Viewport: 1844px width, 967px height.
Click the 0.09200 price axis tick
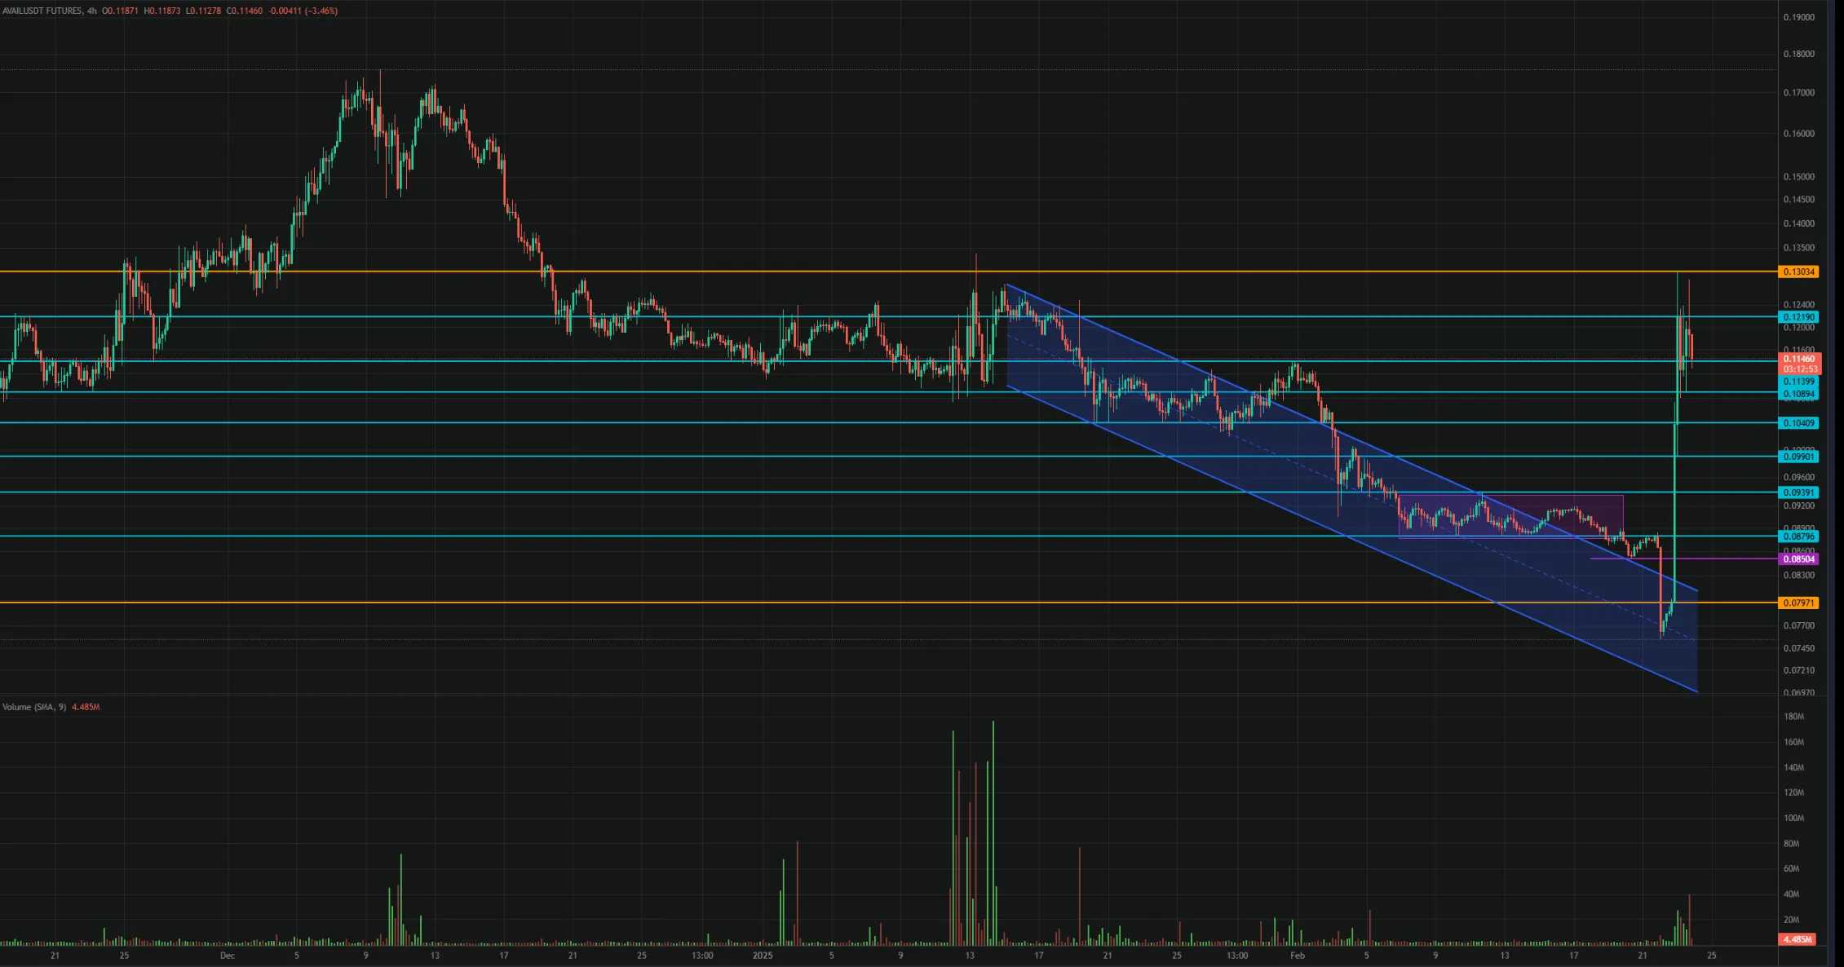(1798, 506)
